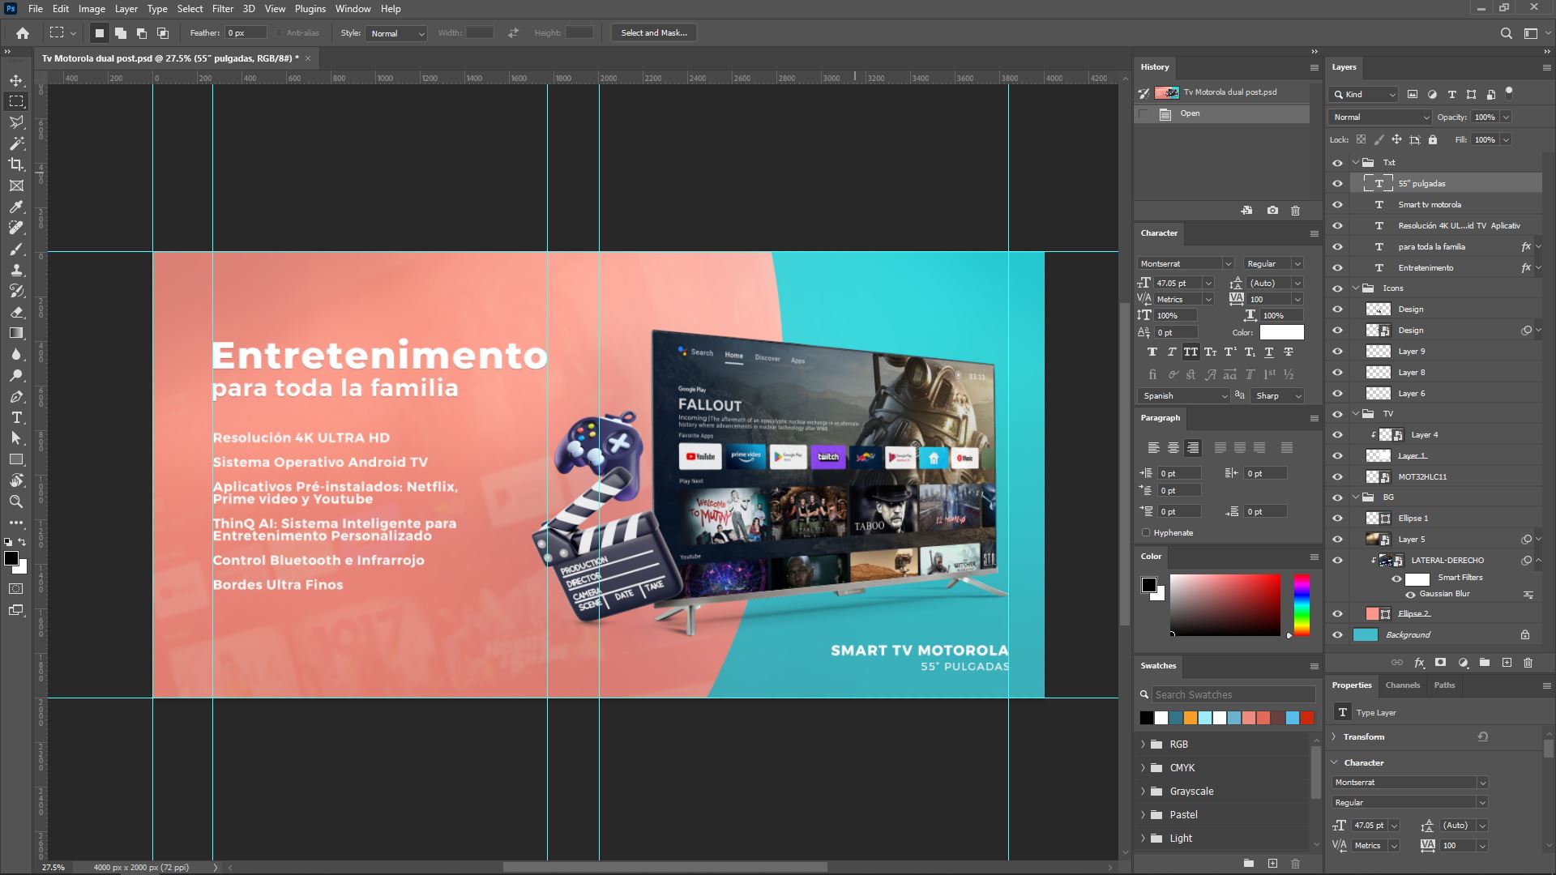Select the Move tool
This screenshot has width=1556, height=875.
coord(16,80)
